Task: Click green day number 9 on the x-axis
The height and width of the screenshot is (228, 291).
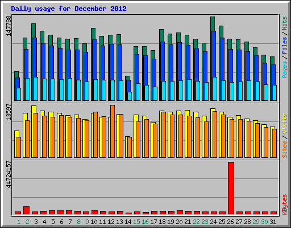Action: pyautogui.click(x=87, y=222)
